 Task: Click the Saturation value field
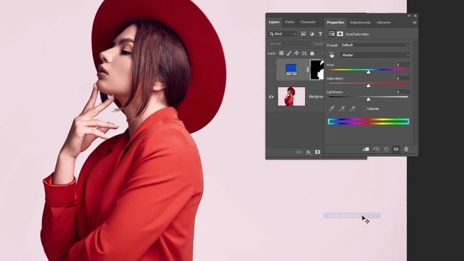(x=403, y=78)
